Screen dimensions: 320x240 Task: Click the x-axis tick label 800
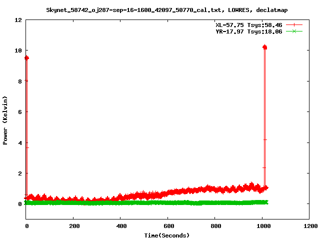point(215,226)
